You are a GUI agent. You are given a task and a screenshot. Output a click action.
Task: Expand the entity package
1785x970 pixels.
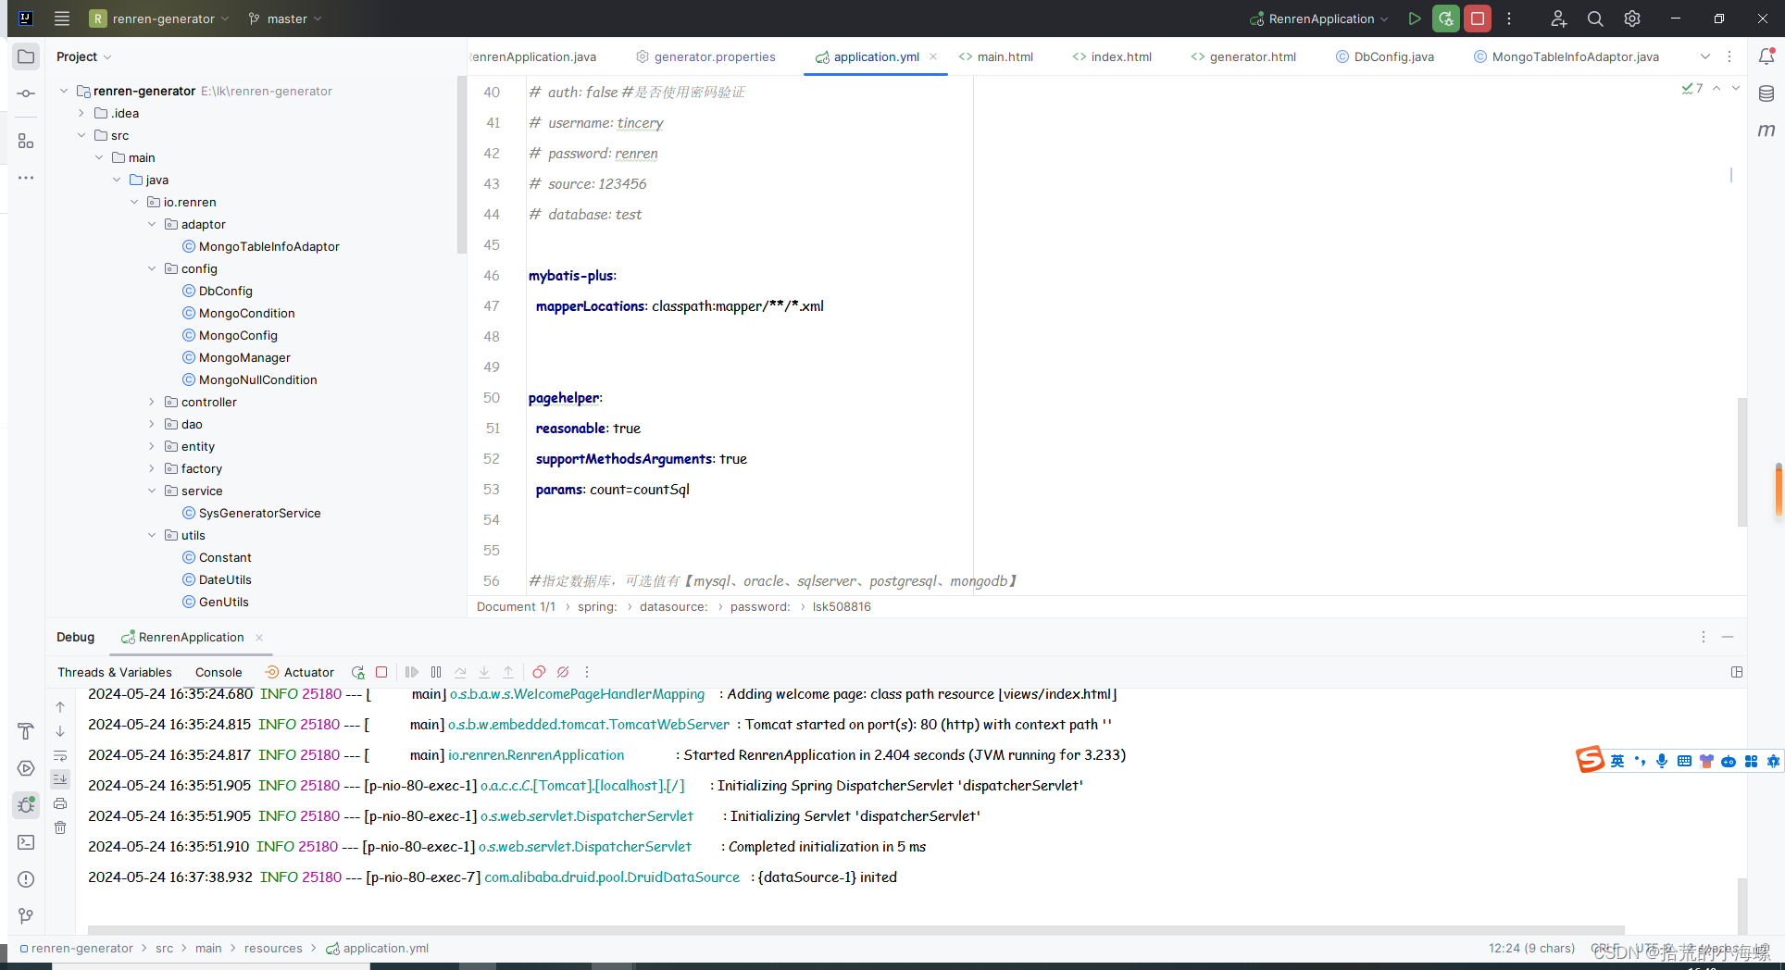pos(152,446)
